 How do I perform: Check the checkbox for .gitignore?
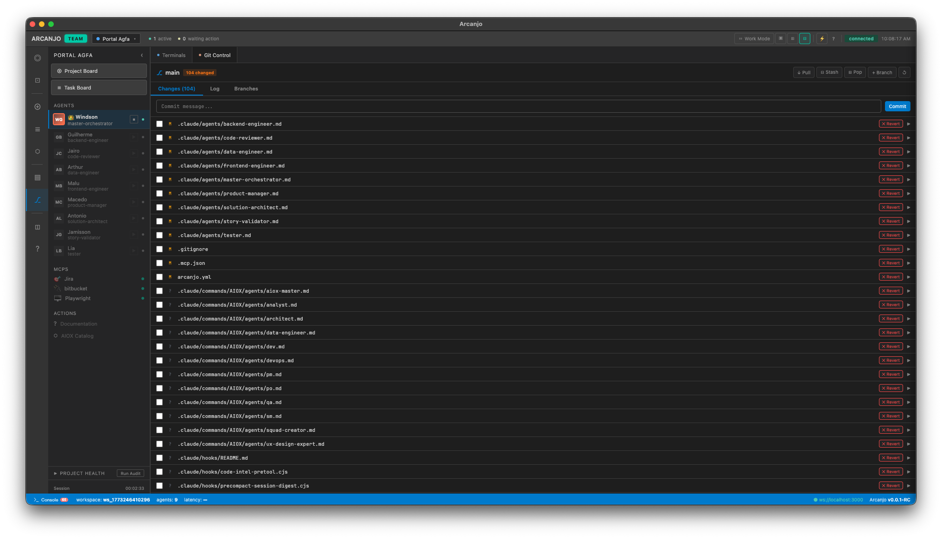159,249
